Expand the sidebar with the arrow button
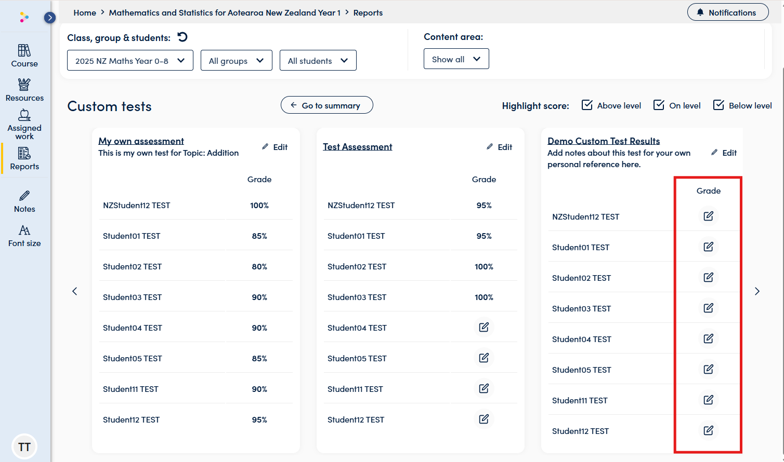This screenshot has height=462, width=784. click(50, 18)
